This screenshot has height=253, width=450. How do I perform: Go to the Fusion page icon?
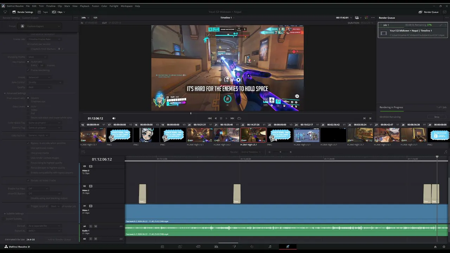click(x=216, y=247)
